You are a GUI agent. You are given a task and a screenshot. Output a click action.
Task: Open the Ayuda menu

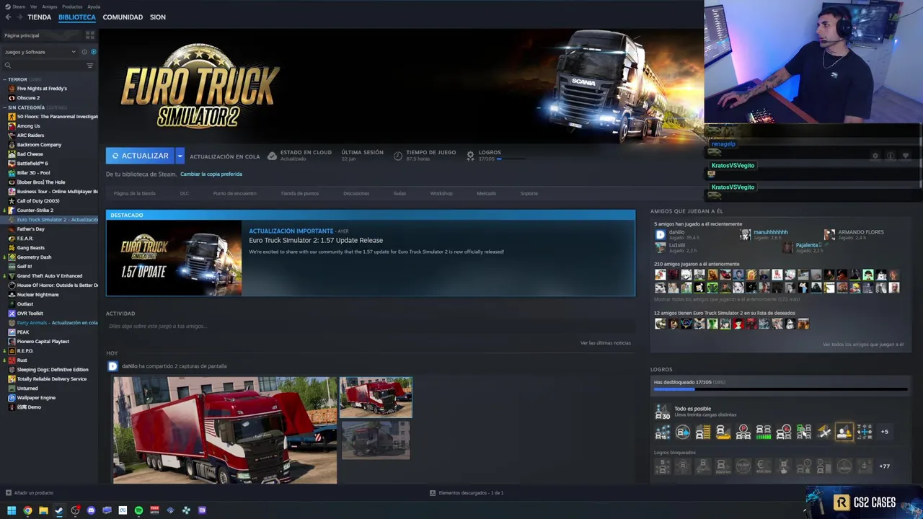94,6
